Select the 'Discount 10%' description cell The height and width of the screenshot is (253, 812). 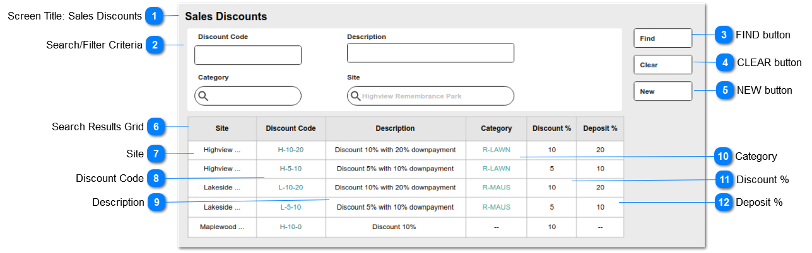pos(396,227)
